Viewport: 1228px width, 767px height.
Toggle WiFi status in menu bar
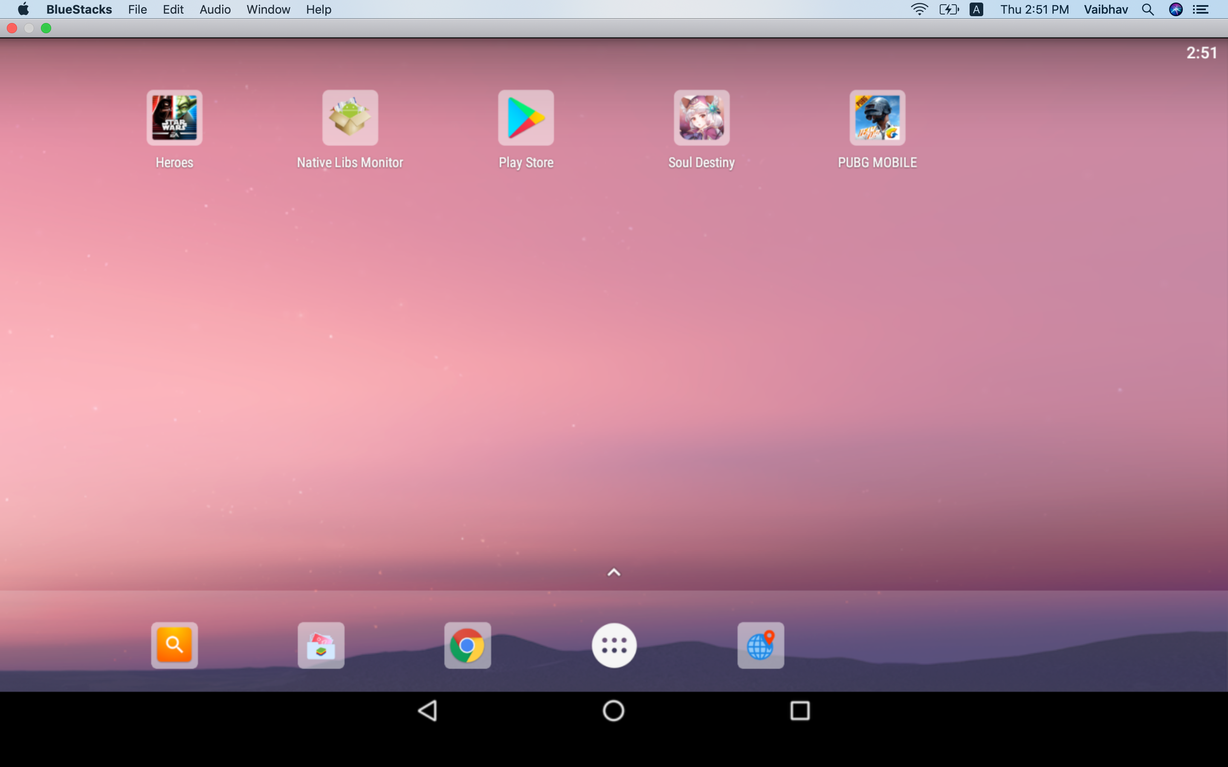(x=919, y=10)
